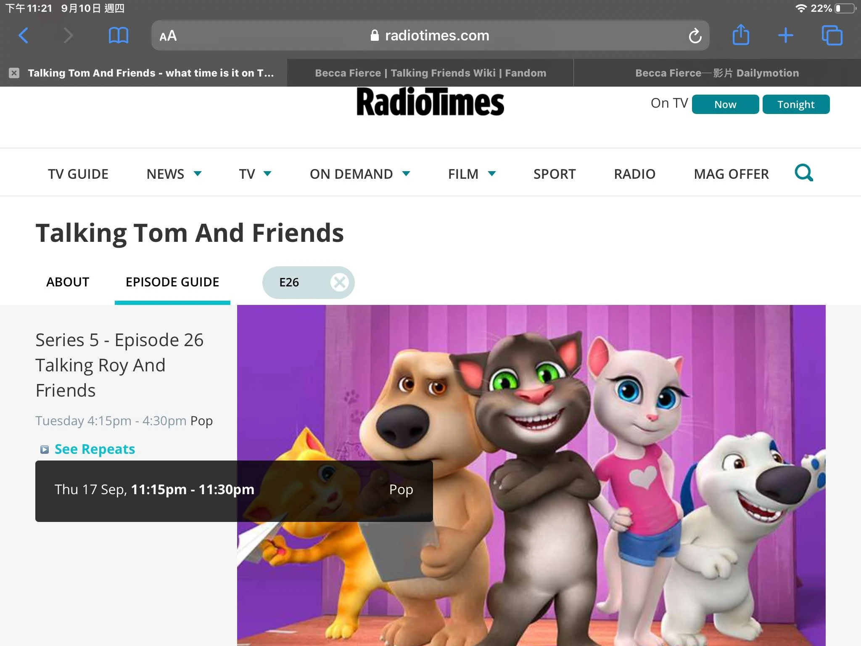Screen dimensions: 861x646
Task: Open the SPORT section
Action: (x=554, y=174)
